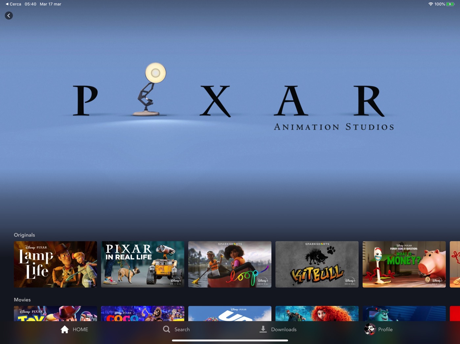This screenshot has width=460, height=344.
Task: Tap the iPad home indicator bar
Action: (x=230, y=340)
